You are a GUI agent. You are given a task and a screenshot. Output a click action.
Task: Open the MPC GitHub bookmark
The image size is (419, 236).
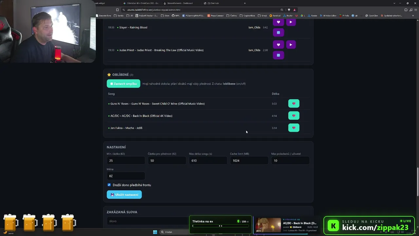[x=176, y=15]
